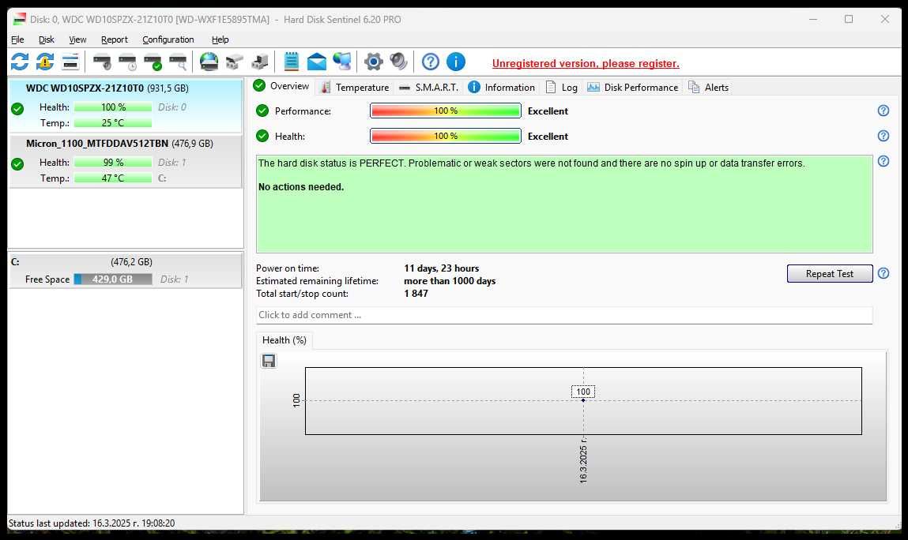Screen dimensions: 908x540
Task: Click the help icon beside Performance row
Action: (x=883, y=111)
